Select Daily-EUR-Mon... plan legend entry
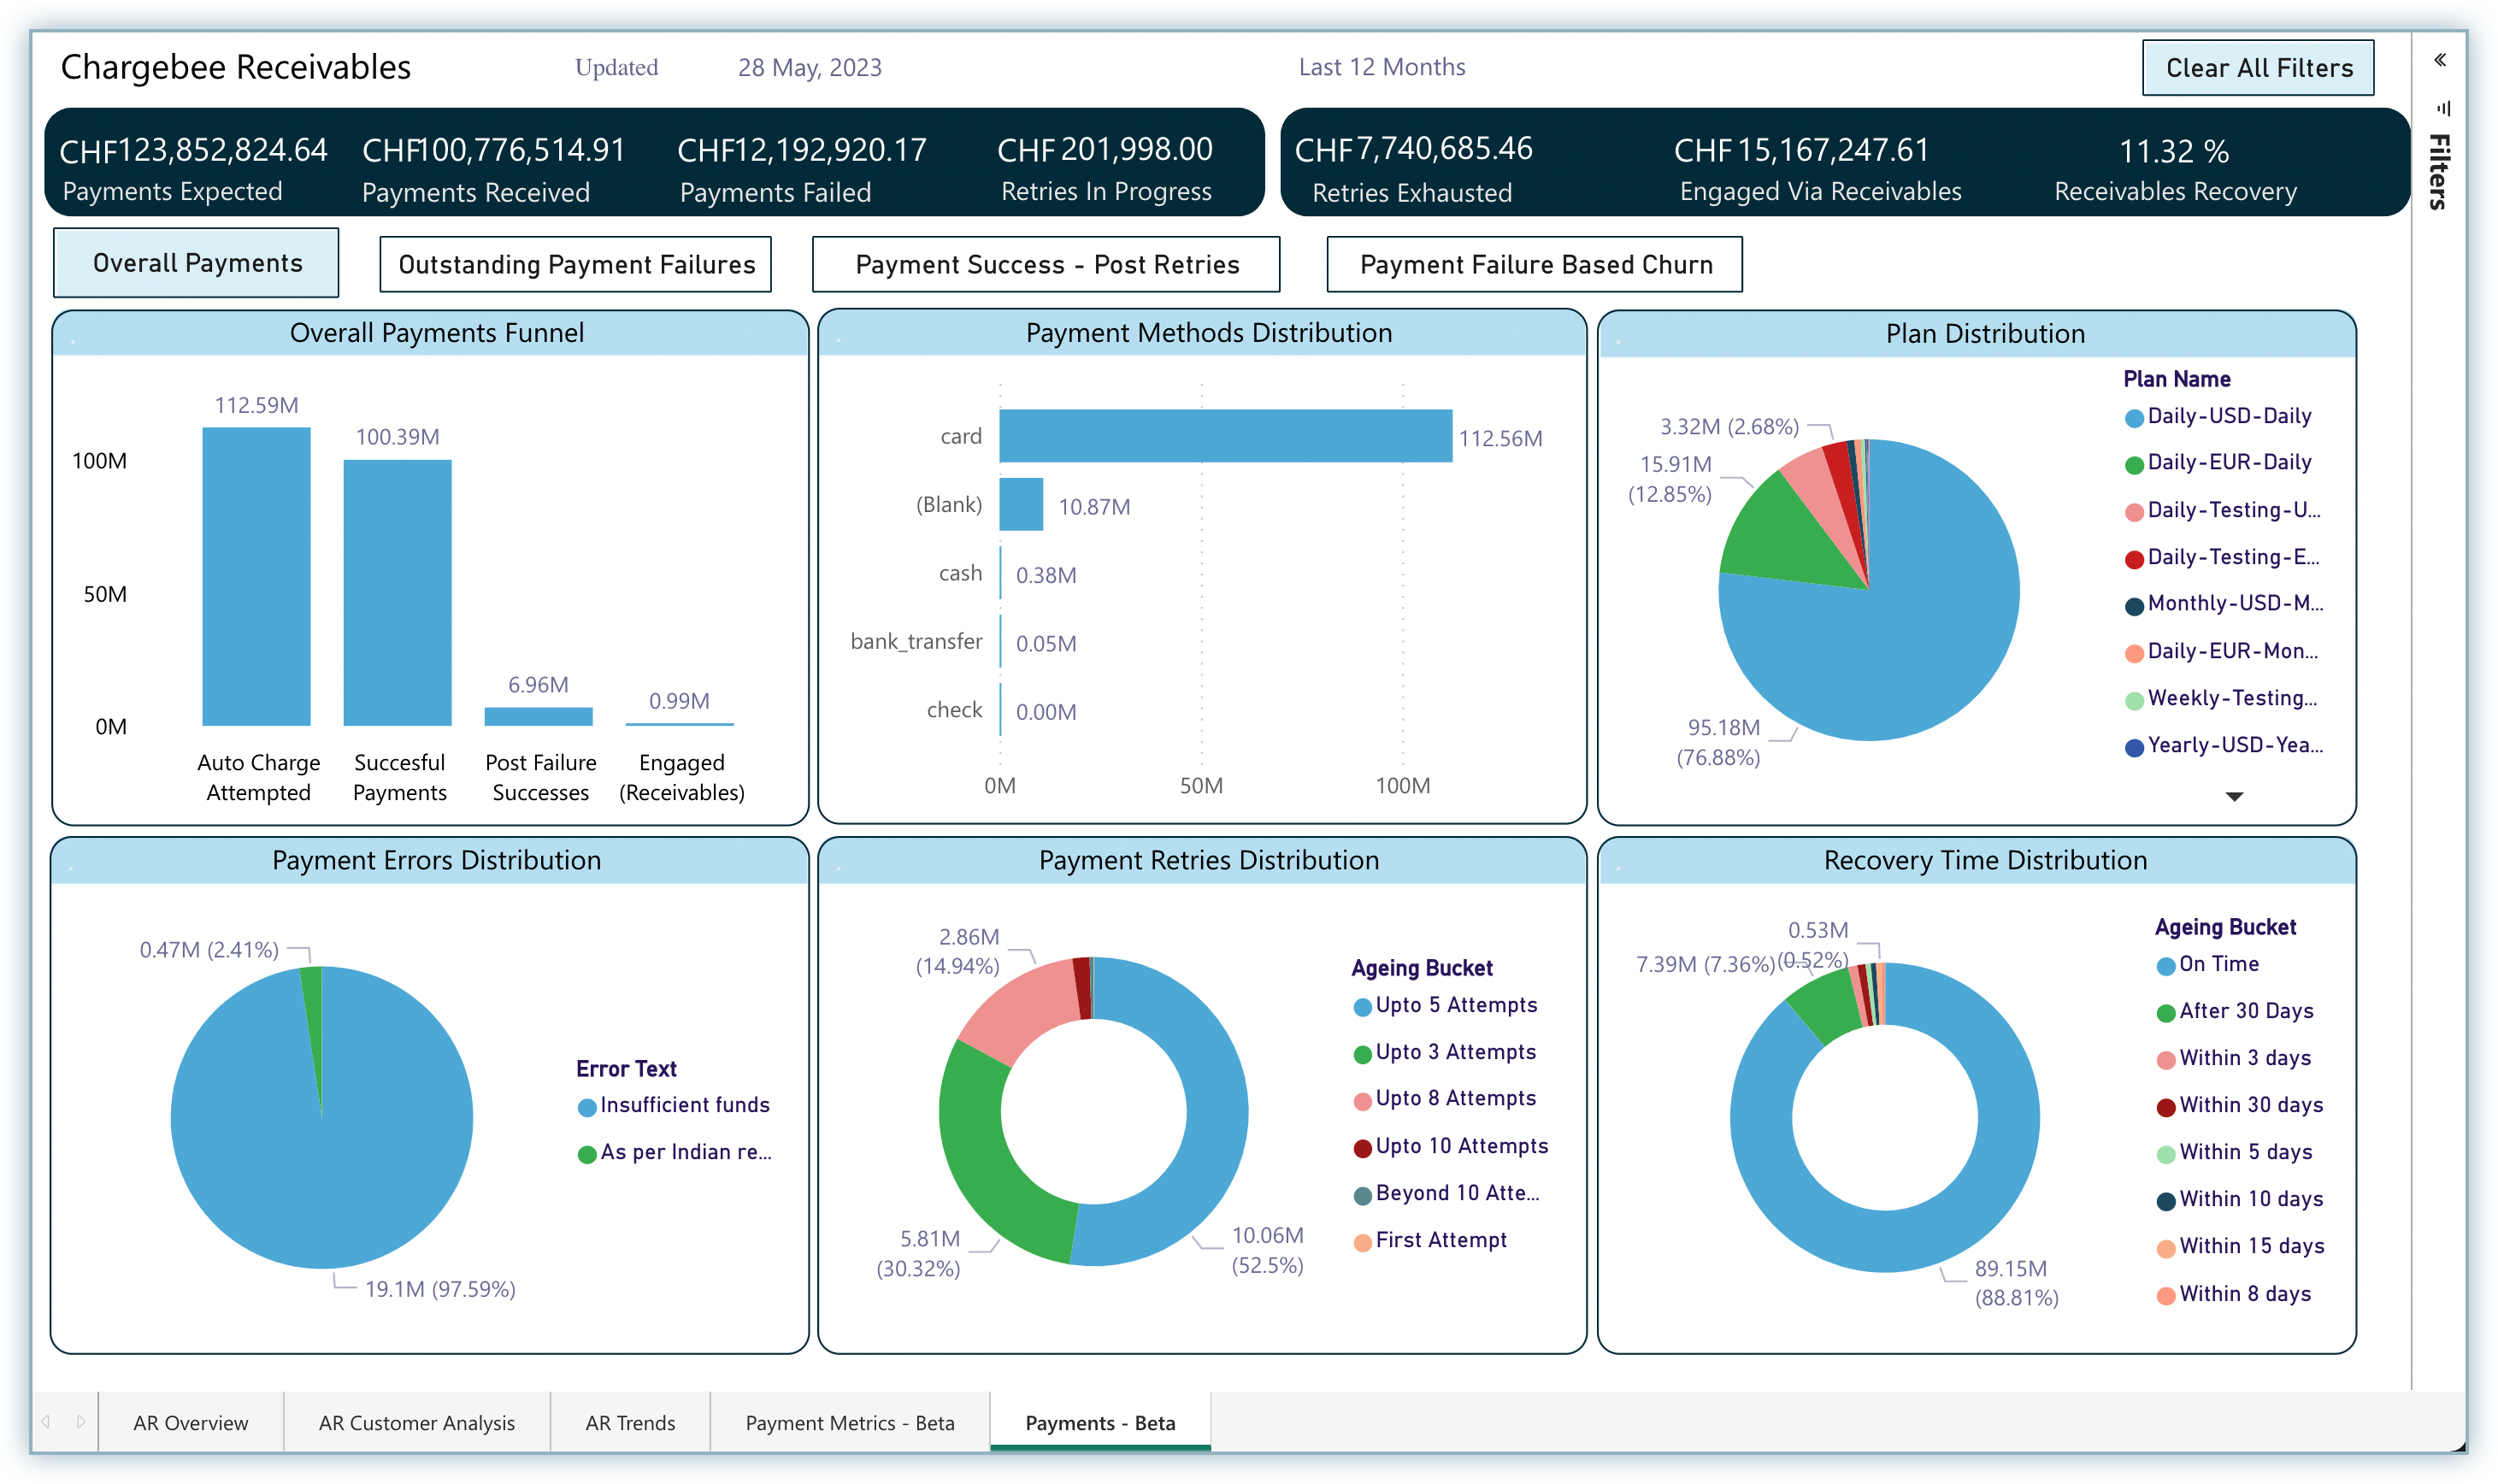Viewport: 2498px width, 1484px height. [x=2221, y=651]
